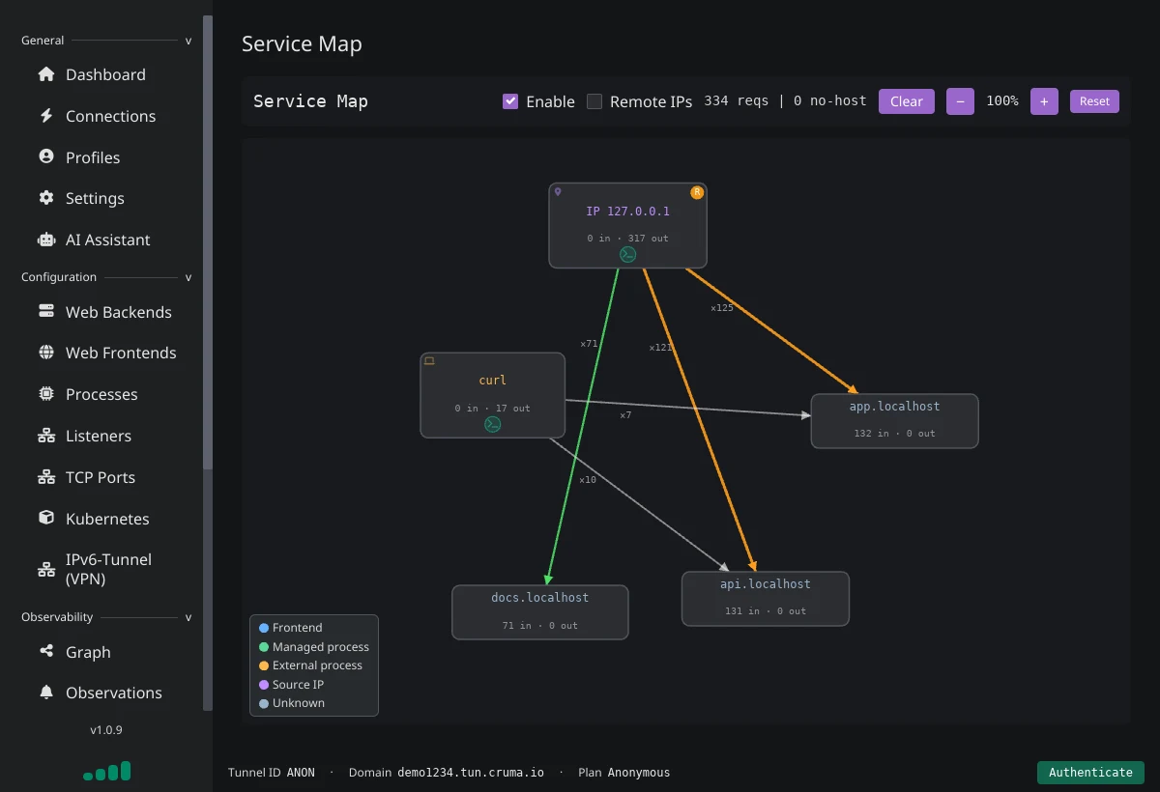Click the 100% zoom level text
1160x792 pixels.
1002,101
